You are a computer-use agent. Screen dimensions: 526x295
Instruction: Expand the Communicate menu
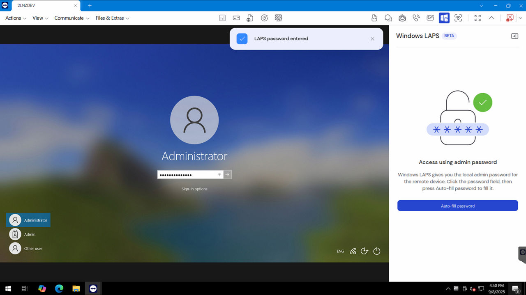69,18
